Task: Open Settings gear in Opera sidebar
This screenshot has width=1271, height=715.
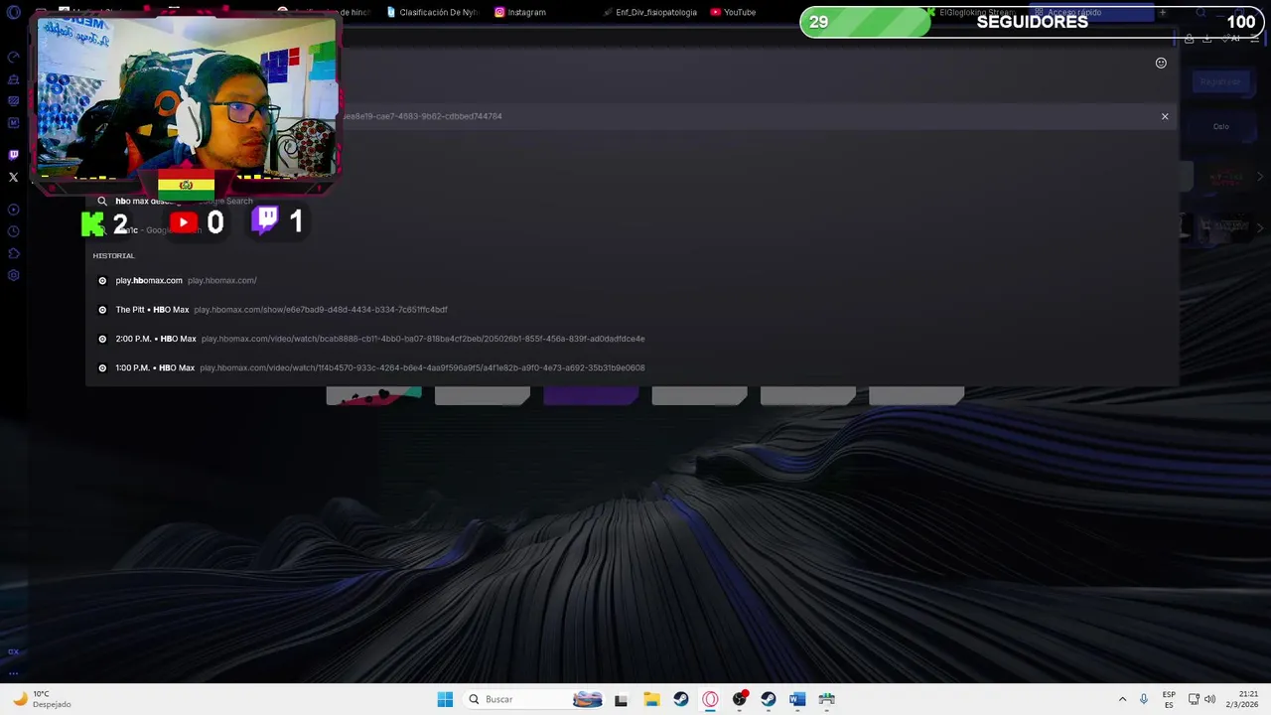Action: [x=13, y=275]
